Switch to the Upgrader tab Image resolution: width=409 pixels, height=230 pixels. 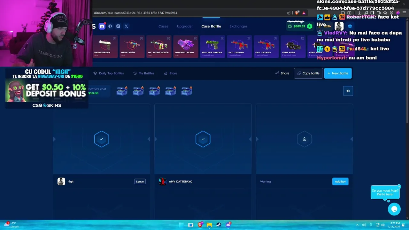tap(185, 26)
